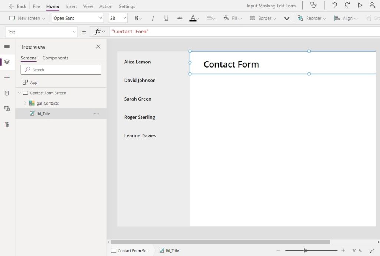Image resolution: width=380 pixels, height=256 pixels.
Task: Open the Open Sans font dropdown
Action: (x=78, y=17)
